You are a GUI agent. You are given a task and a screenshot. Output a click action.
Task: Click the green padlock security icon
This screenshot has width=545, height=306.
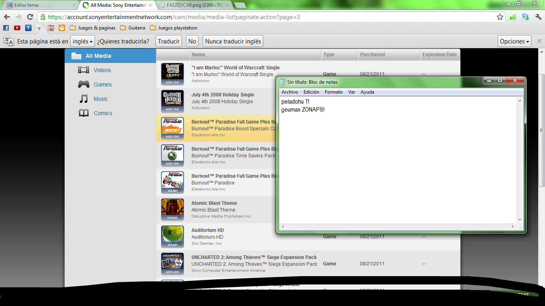pyautogui.click(x=43, y=17)
